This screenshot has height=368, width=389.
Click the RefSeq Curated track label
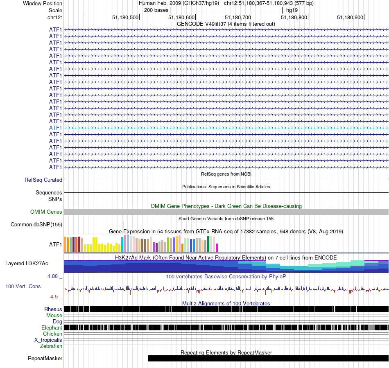(43, 180)
